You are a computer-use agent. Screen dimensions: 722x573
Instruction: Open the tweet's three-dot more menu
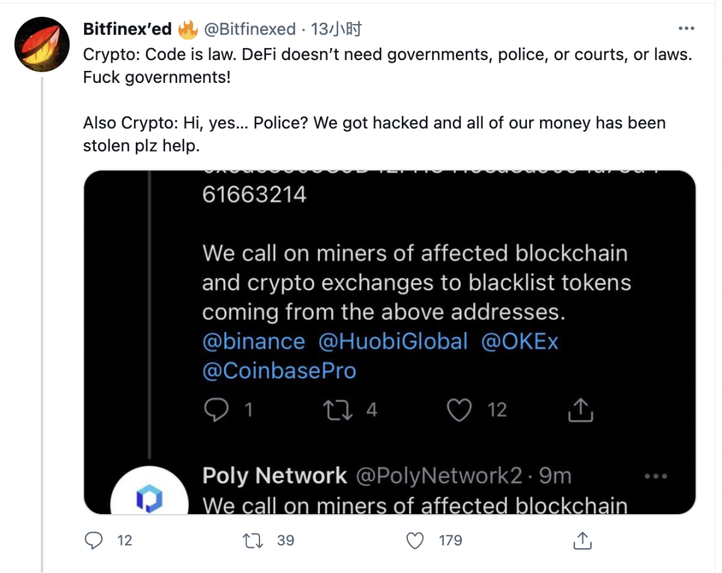point(686,29)
